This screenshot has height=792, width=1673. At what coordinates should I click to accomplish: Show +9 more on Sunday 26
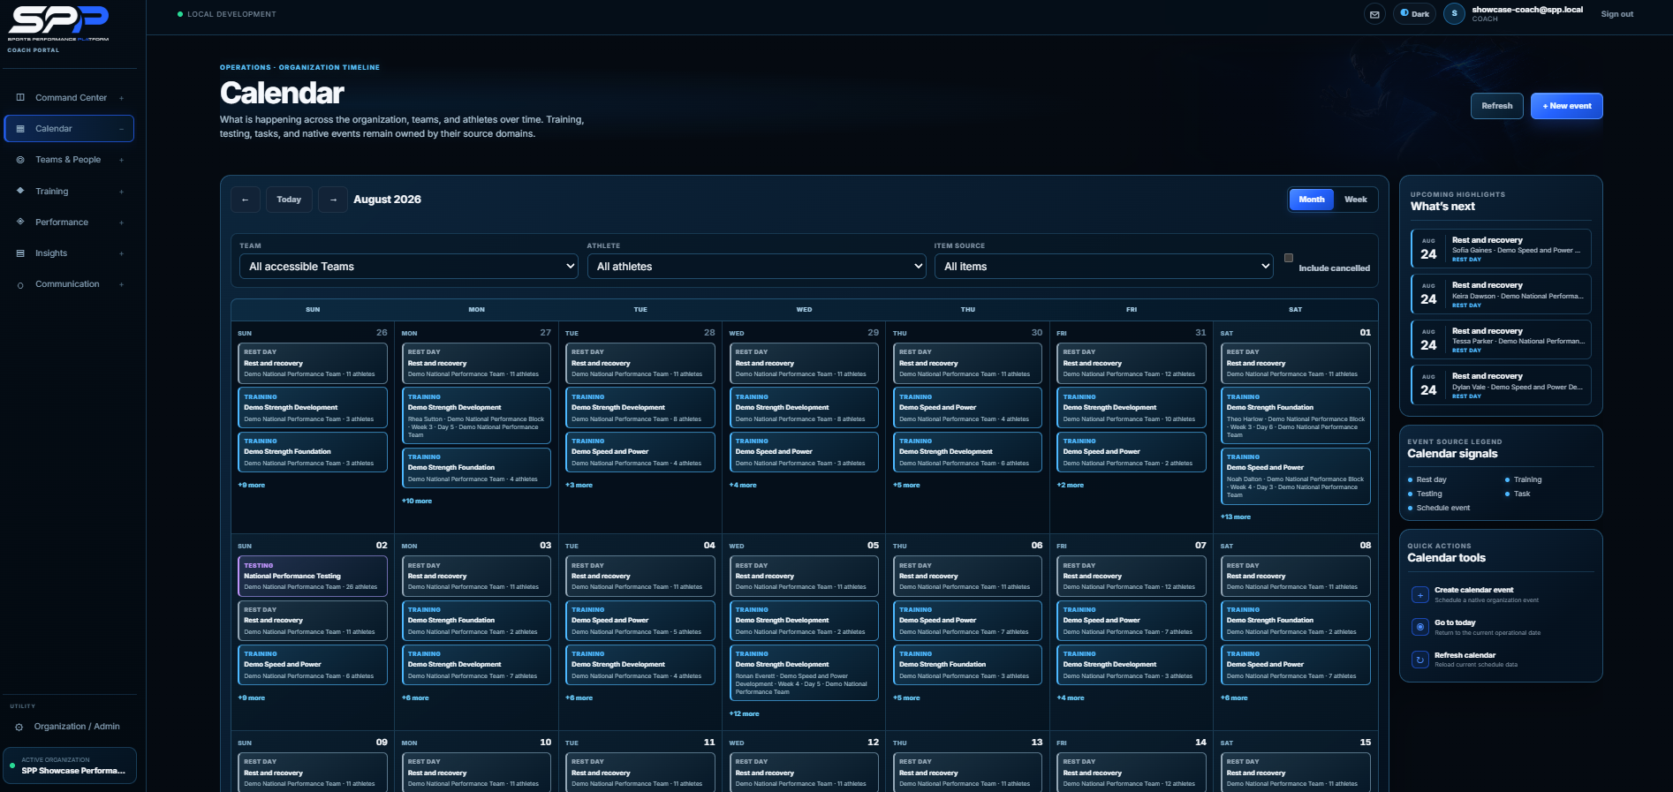pos(252,486)
